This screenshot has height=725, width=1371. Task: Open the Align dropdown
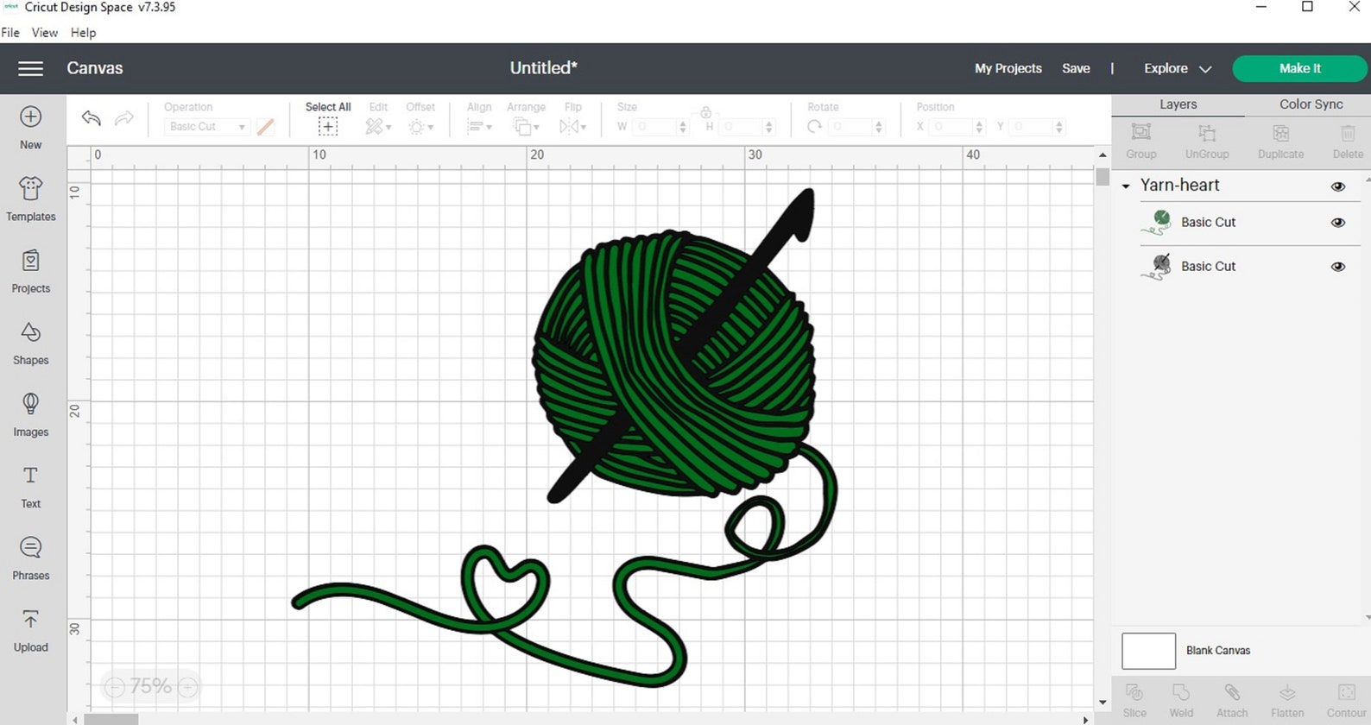[x=479, y=127]
